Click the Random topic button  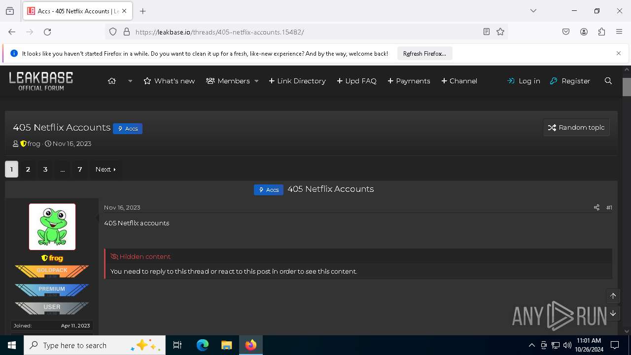(x=576, y=127)
